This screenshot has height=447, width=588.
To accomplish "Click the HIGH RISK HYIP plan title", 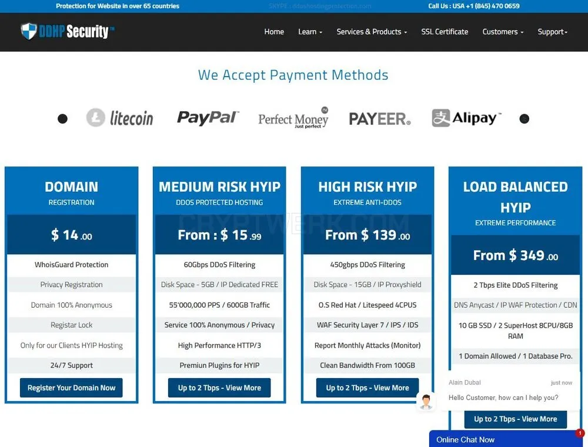I will [367, 187].
